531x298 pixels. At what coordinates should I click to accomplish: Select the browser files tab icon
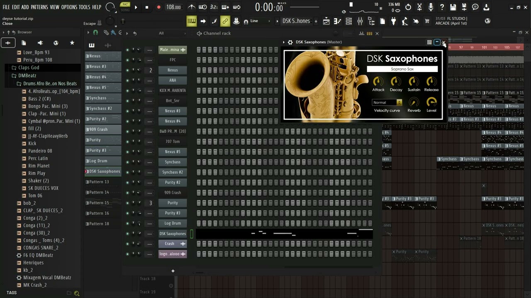[x=24, y=43]
